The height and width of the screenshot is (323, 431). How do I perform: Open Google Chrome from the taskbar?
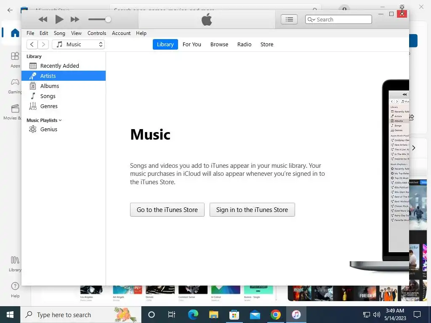275,315
